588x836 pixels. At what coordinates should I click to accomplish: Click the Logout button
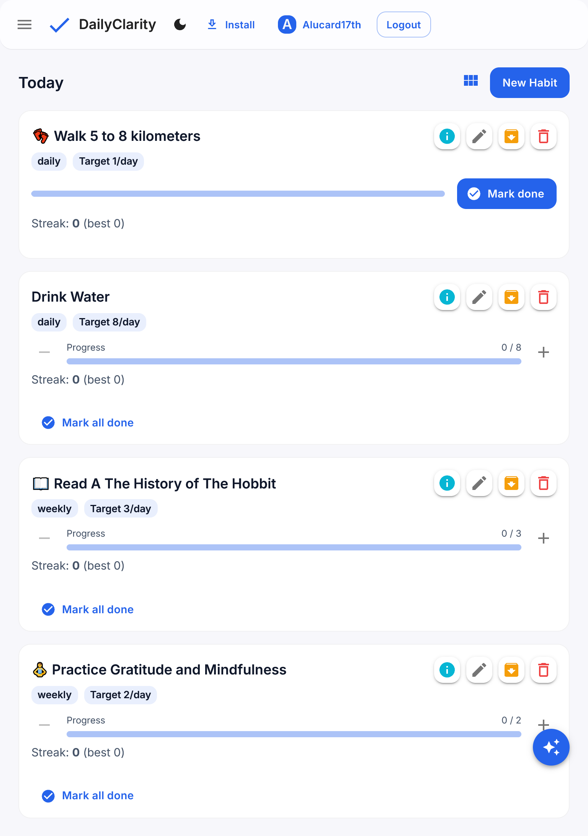pos(403,25)
